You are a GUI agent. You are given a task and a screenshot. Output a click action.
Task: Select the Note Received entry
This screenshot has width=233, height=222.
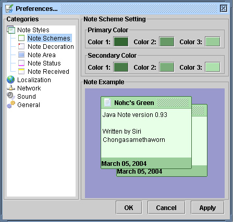48,71
